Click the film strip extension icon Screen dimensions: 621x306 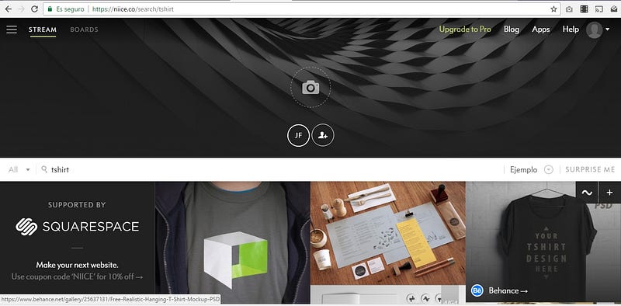[x=584, y=9]
